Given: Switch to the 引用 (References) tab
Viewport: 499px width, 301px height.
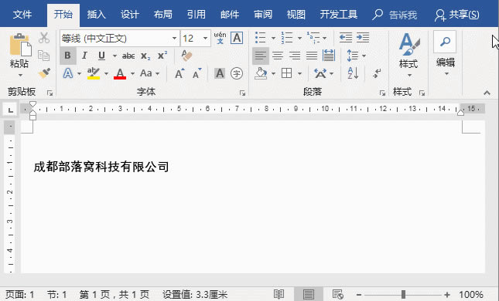Looking at the screenshot, I should point(196,15).
